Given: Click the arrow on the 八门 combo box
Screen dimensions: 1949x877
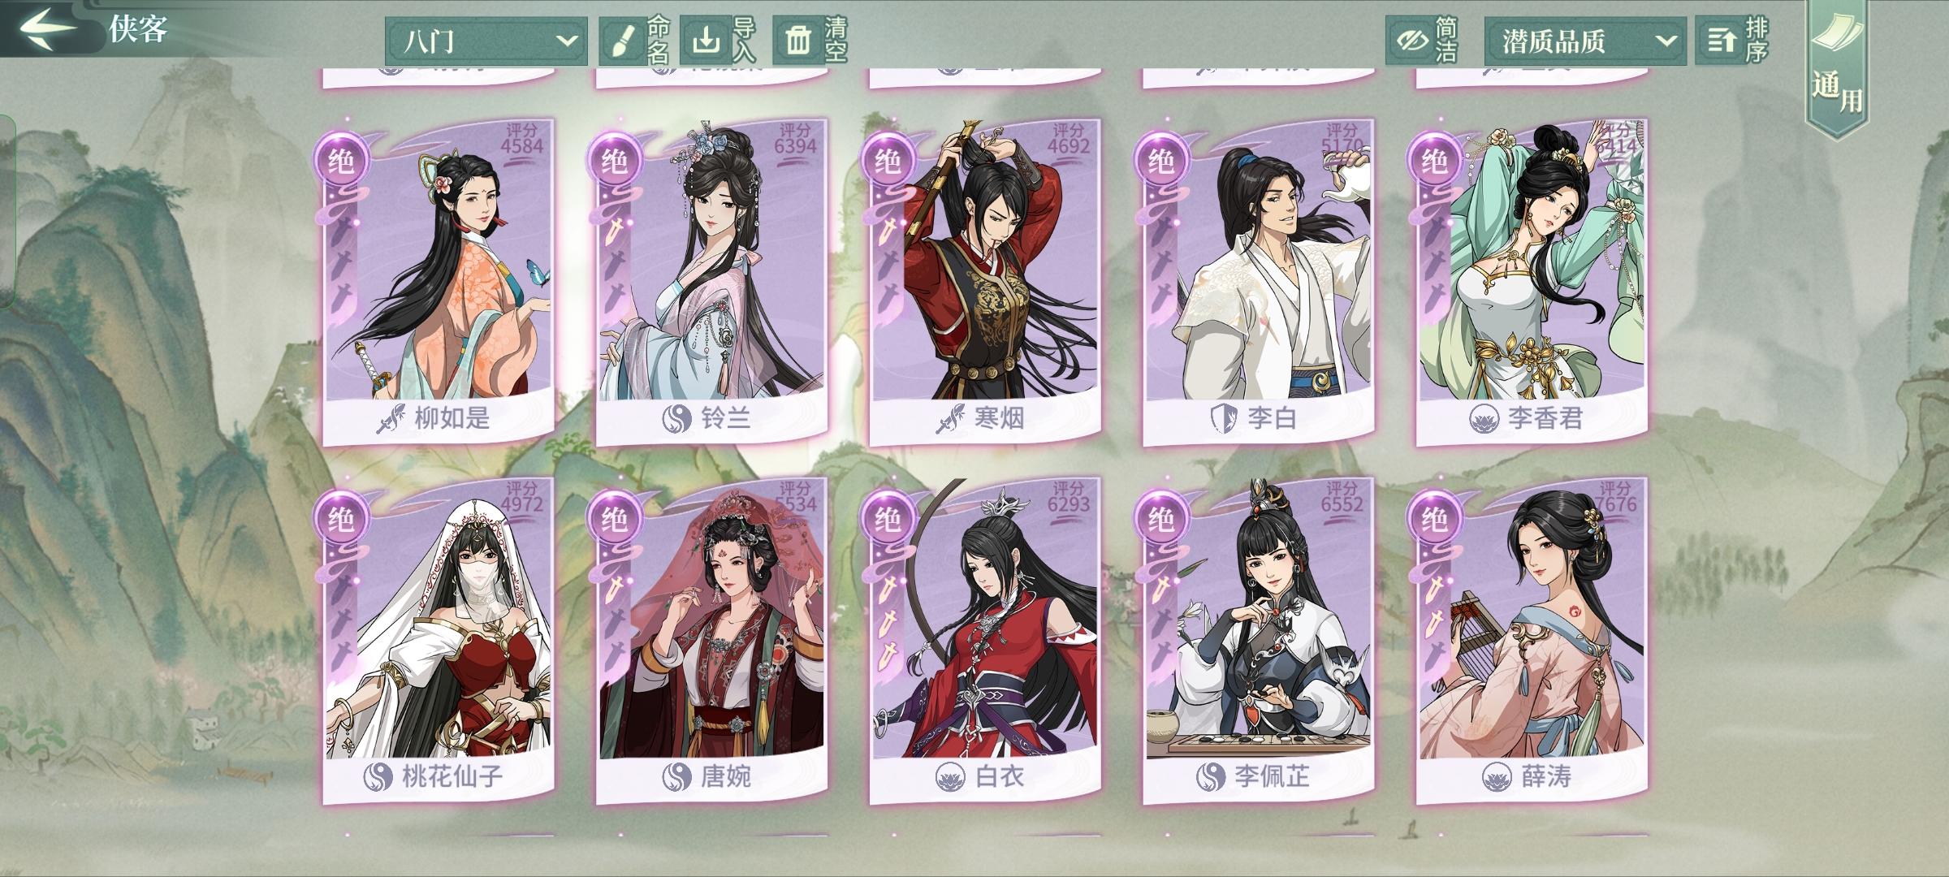Looking at the screenshot, I should point(567,41).
